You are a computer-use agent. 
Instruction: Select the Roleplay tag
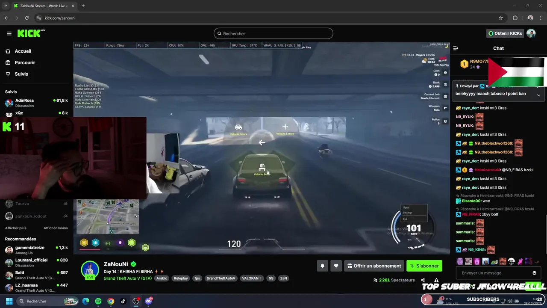pyautogui.click(x=181, y=278)
